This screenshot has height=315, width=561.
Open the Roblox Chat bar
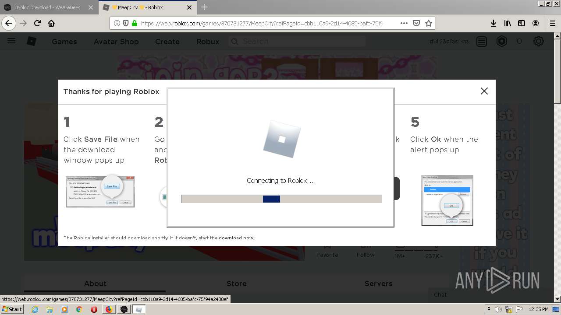tap(440, 294)
